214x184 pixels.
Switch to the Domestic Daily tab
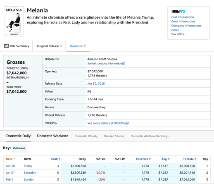pos(19,136)
